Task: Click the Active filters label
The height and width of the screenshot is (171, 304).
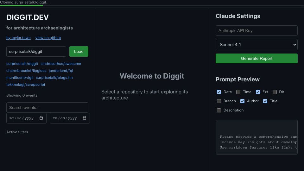Action: (x=17, y=132)
